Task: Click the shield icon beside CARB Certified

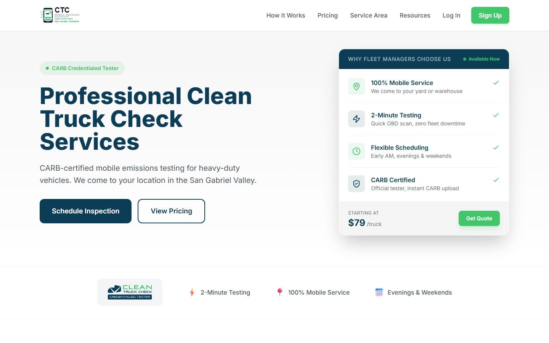Action: [x=356, y=184]
